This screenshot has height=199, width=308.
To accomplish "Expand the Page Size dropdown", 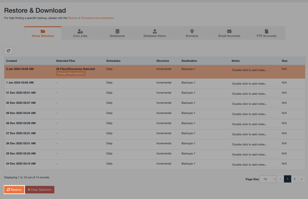I will [268, 179].
